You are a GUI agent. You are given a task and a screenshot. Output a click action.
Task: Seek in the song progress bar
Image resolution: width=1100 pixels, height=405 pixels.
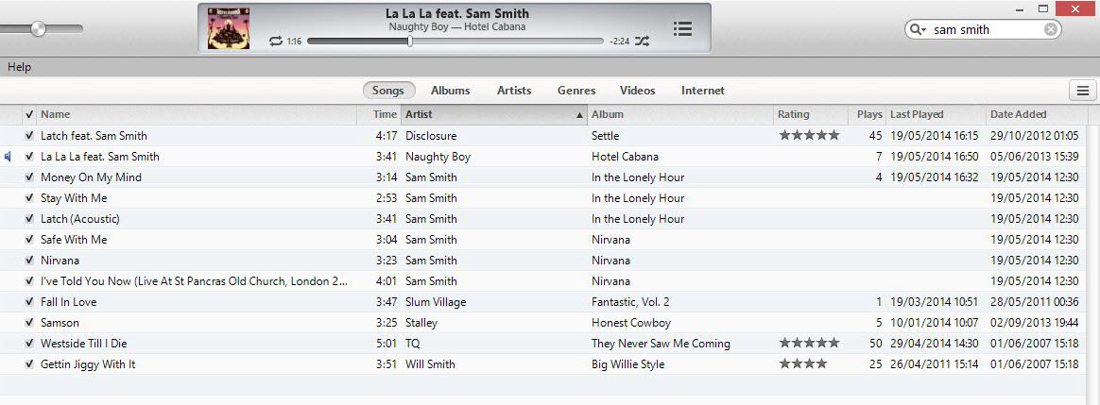pos(455,42)
